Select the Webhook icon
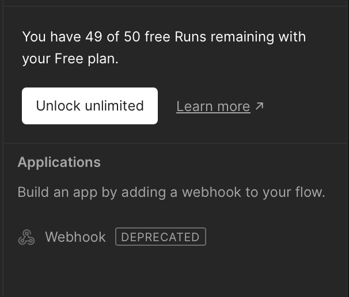The height and width of the screenshot is (297, 349). coord(26,237)
